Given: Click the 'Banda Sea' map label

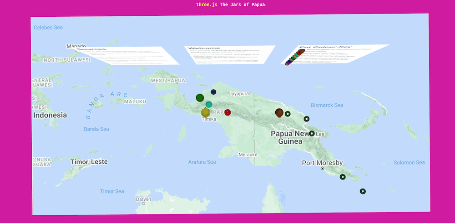Looking at the screenshot, I should 96,129.
